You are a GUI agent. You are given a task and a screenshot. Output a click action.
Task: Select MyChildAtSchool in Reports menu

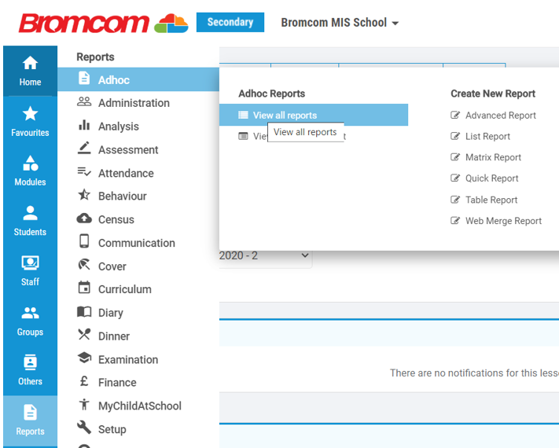[138, 406]
